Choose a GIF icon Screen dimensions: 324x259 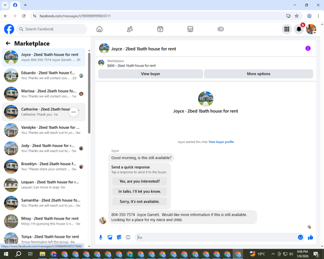[x=128, y=238]
